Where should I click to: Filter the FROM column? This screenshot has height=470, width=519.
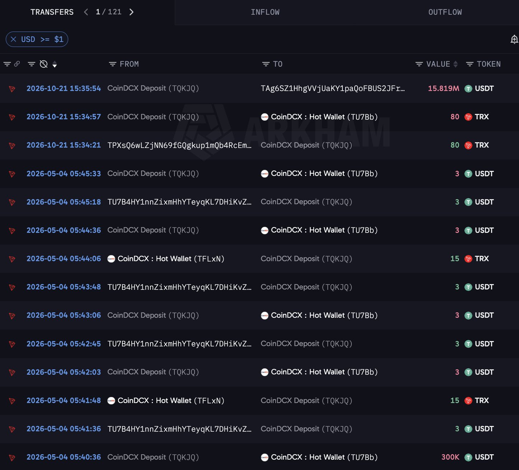tap(113, 64)
